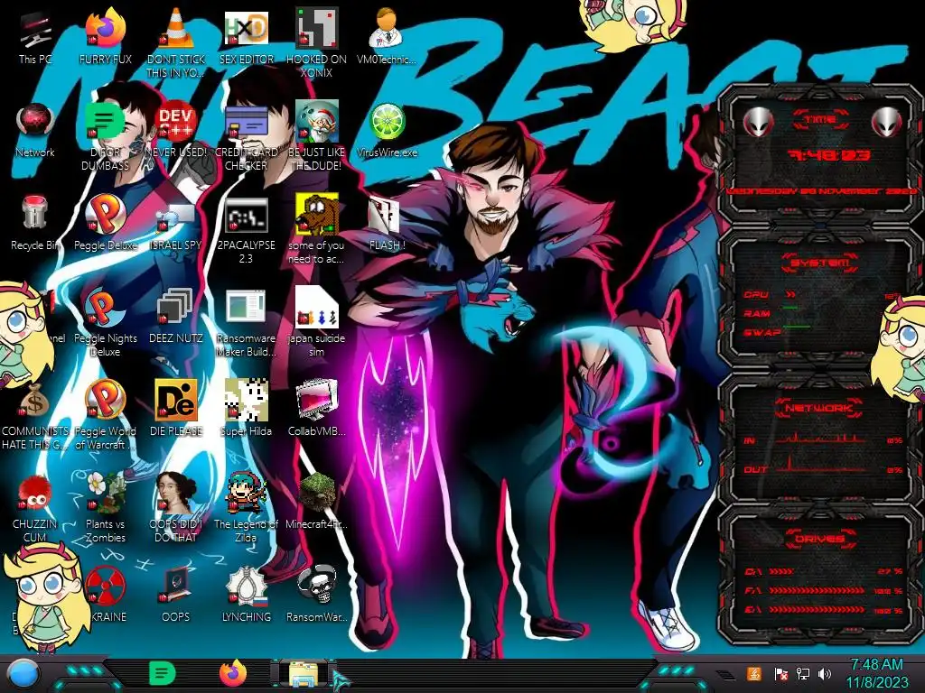This screenshot has width=925, height=693.
Task: Click the NETWORK widget header
Action: [x=820, y=408]
